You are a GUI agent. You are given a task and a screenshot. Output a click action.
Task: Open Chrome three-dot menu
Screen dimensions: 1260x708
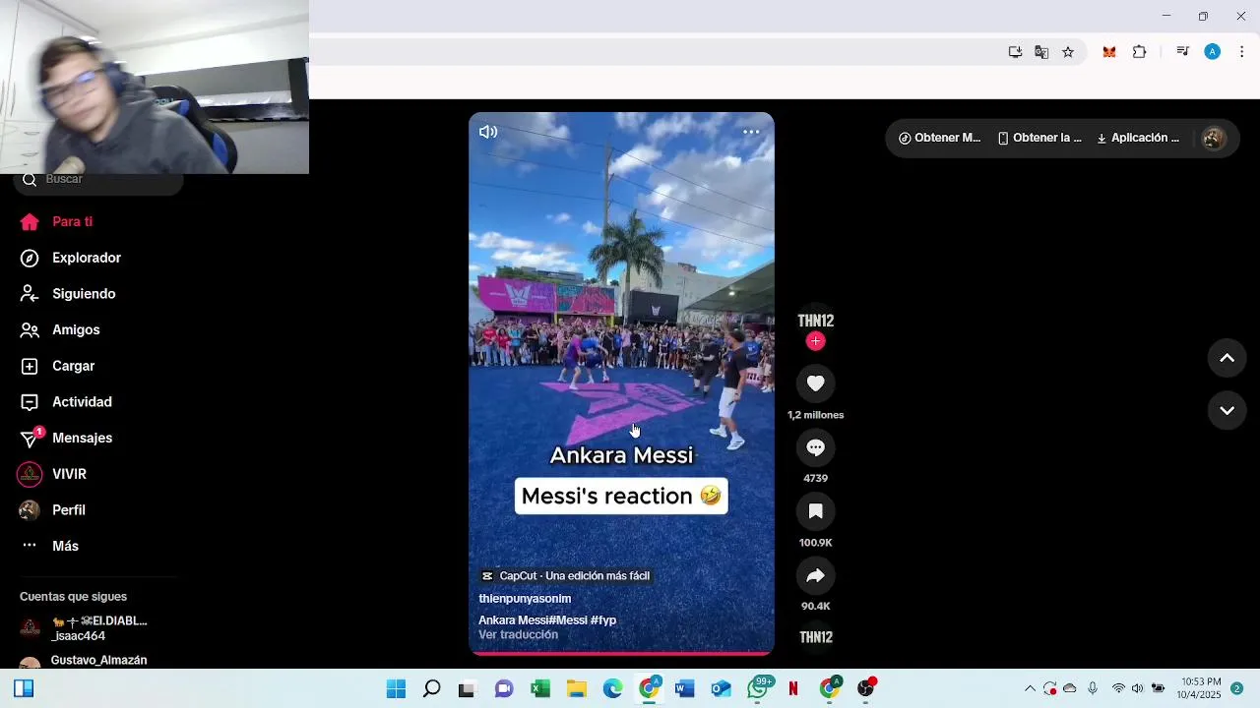[x=1241, y=52]
